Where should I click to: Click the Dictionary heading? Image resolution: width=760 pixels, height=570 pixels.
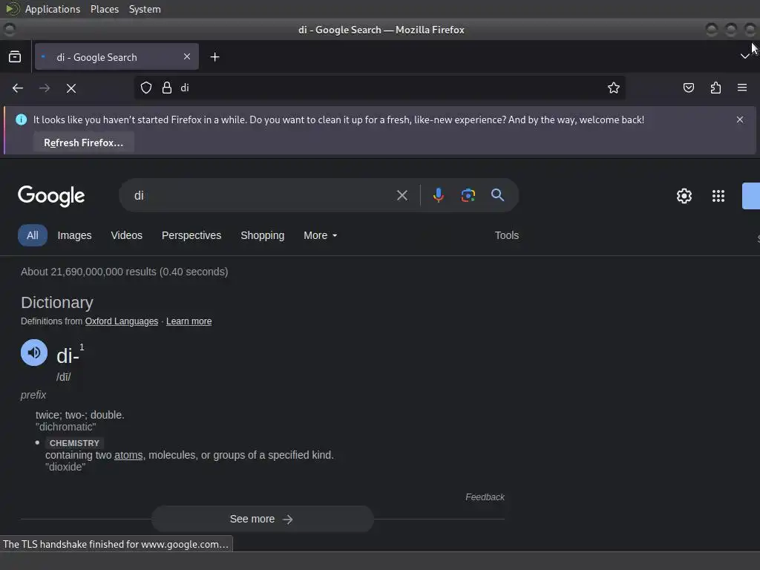point(57,303)
